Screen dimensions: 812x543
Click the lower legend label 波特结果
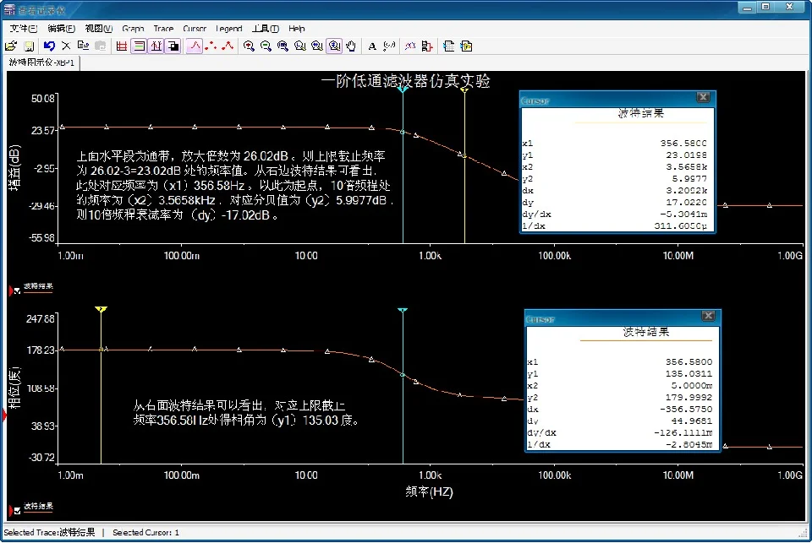pyautogui.click(x=38, y=506)
